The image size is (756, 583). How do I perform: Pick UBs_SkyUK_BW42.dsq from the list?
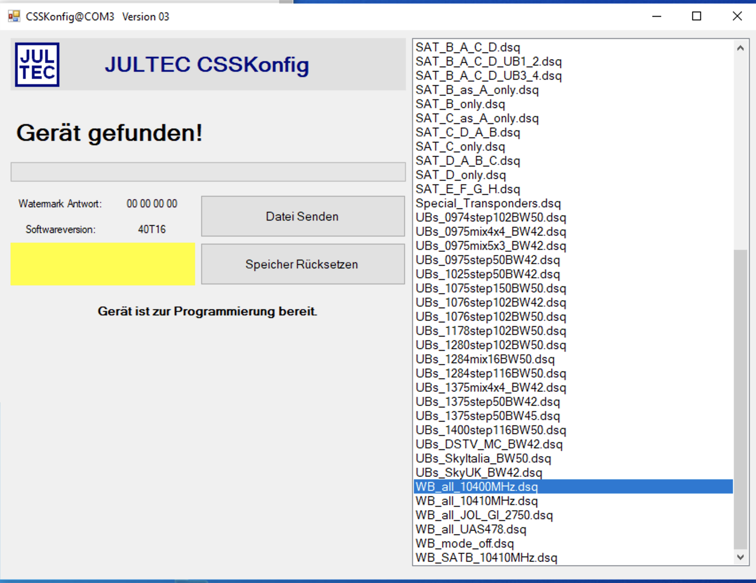[479, 473]
